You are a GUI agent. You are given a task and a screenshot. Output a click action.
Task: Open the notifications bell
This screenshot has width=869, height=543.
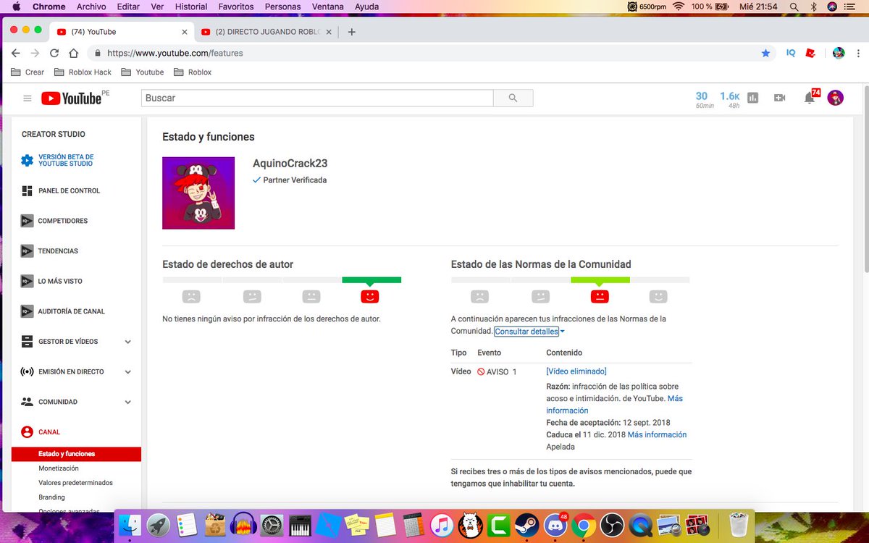coord(810,98)
